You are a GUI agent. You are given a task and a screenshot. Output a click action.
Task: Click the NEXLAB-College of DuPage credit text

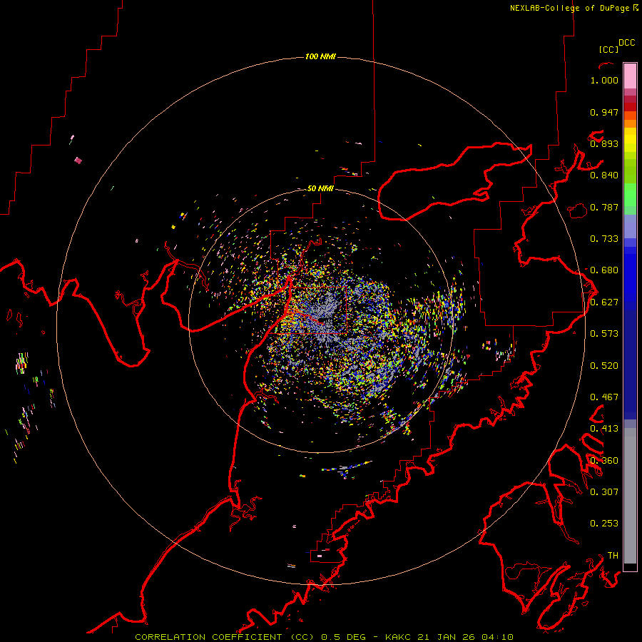coord(569,8)
